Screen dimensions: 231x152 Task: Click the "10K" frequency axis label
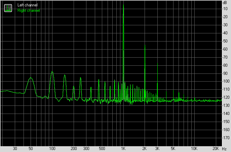pos(194,149)
